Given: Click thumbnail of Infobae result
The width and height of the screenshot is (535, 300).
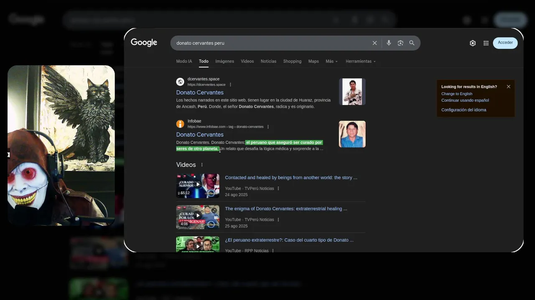Looking at the screenshot, I should click(352, 134).
